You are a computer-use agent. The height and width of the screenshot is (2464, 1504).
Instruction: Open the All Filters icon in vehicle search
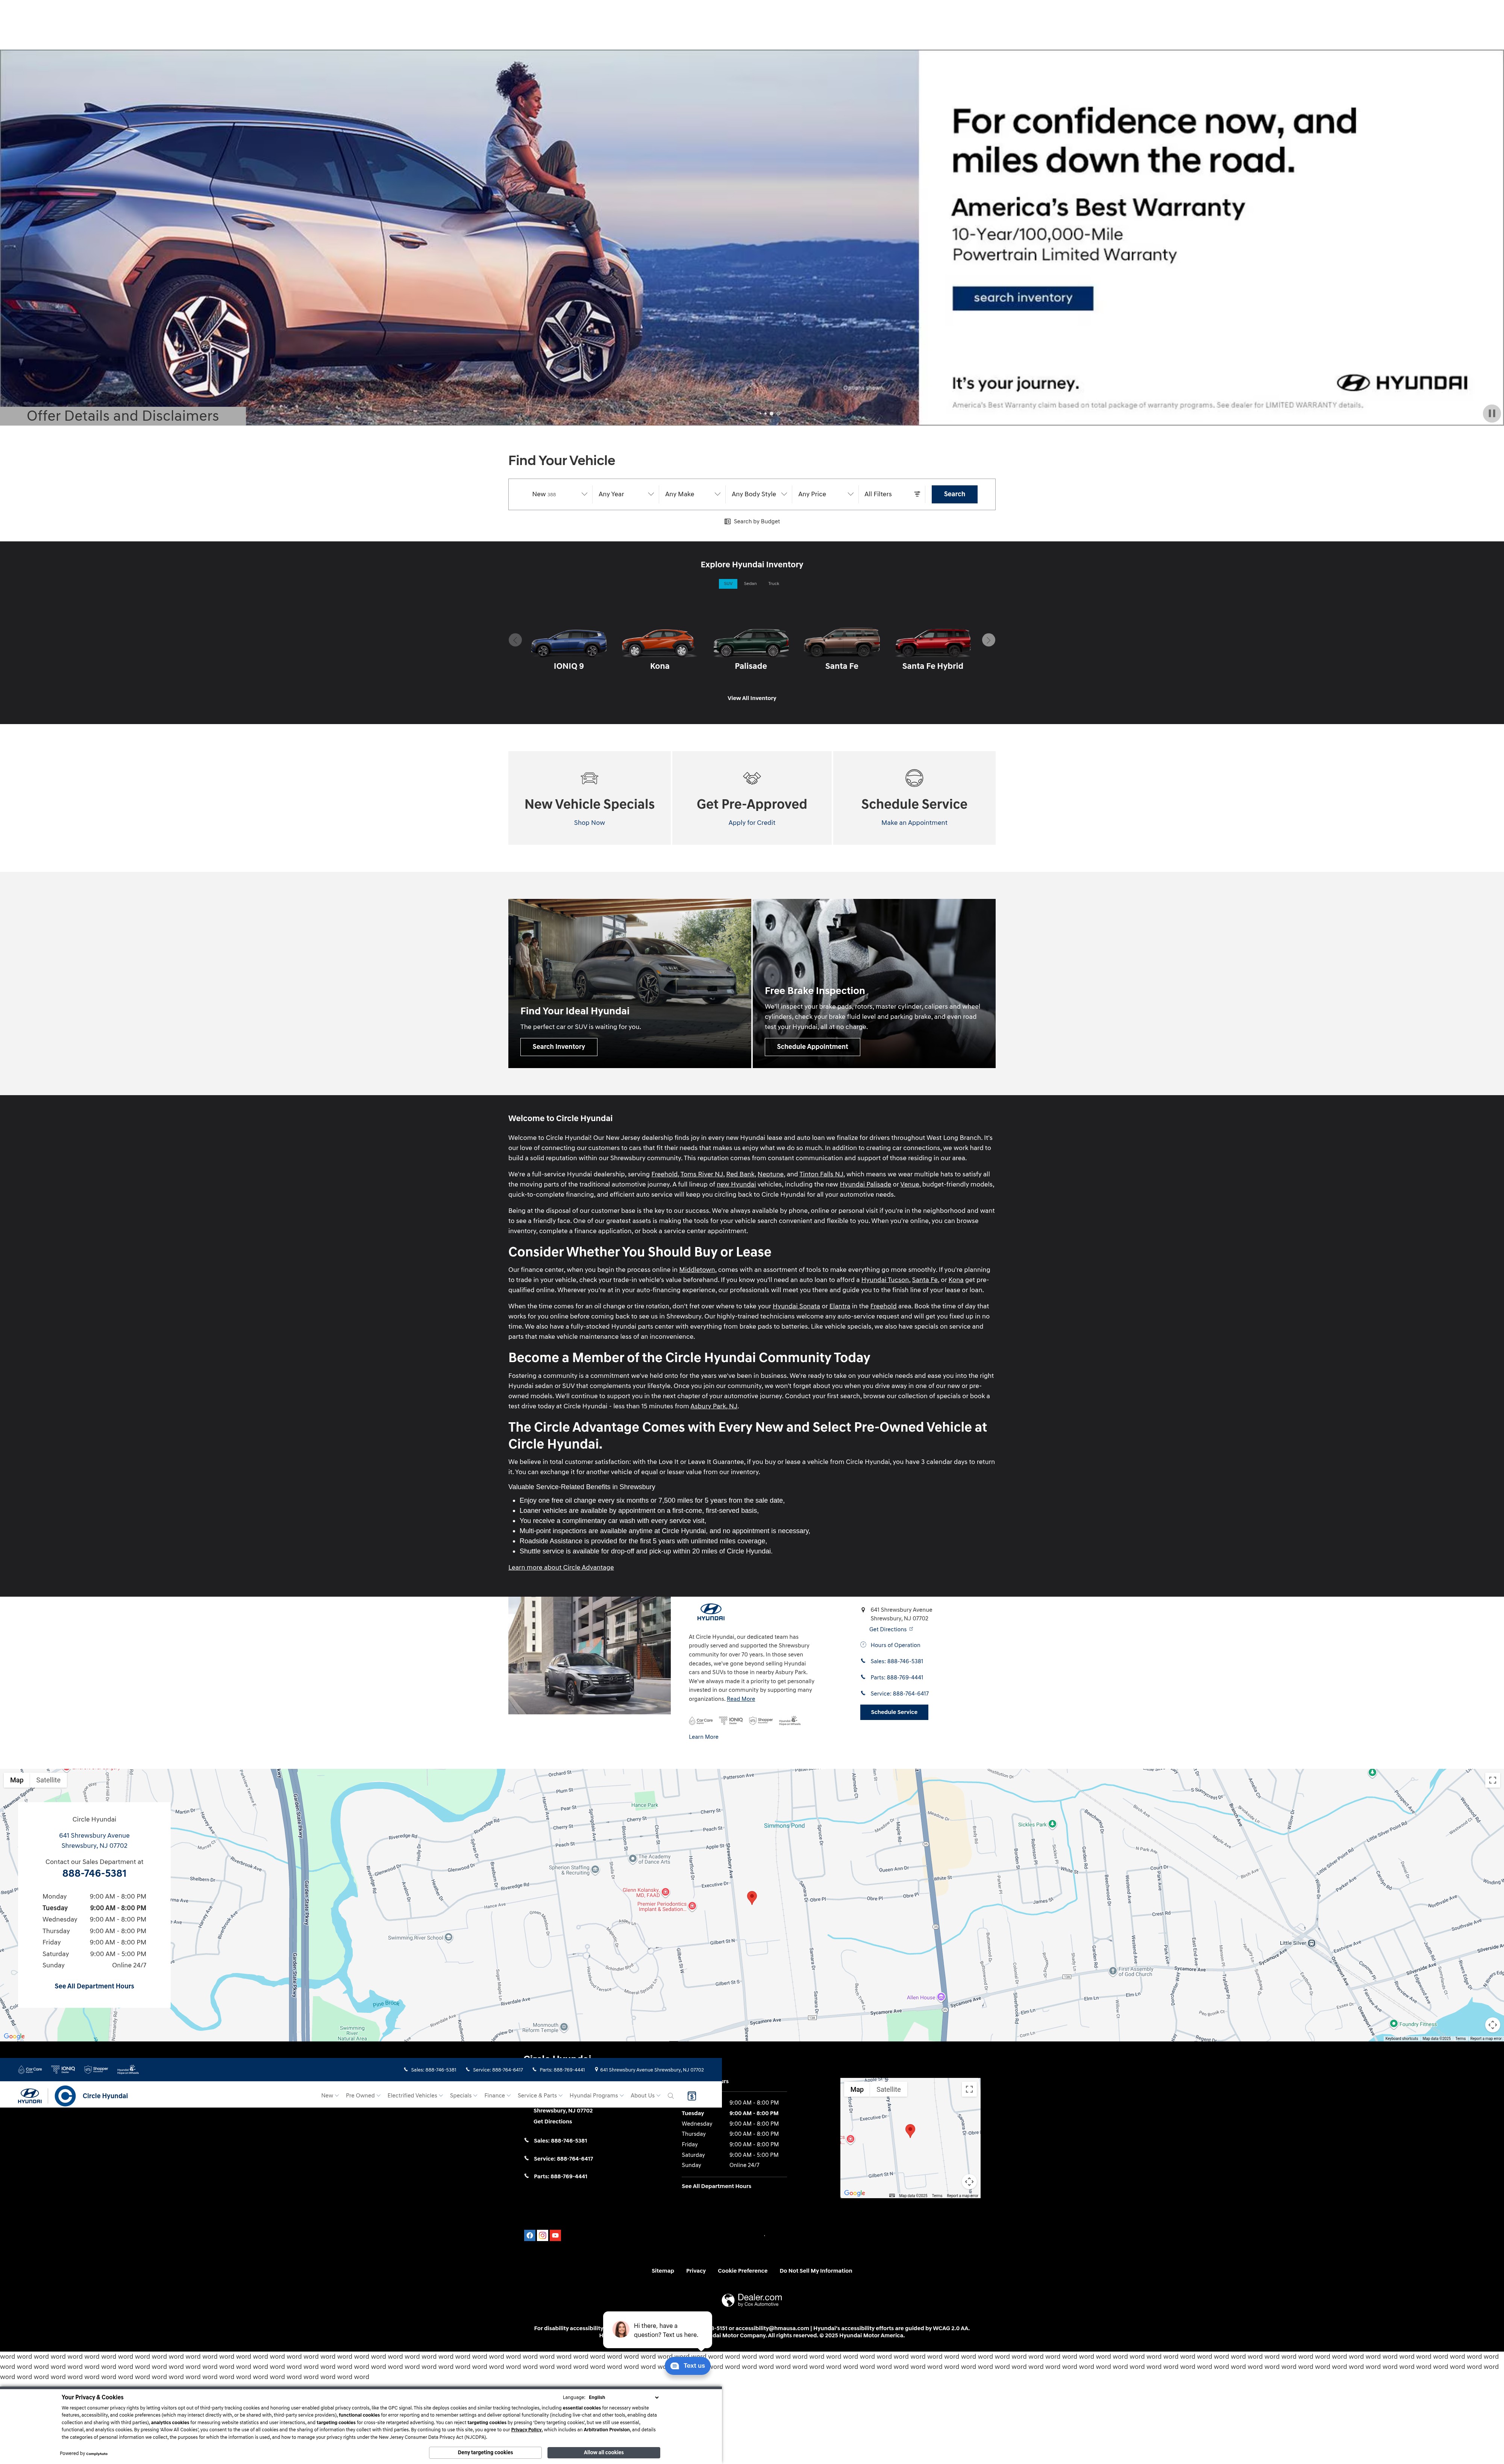[917, 494]
